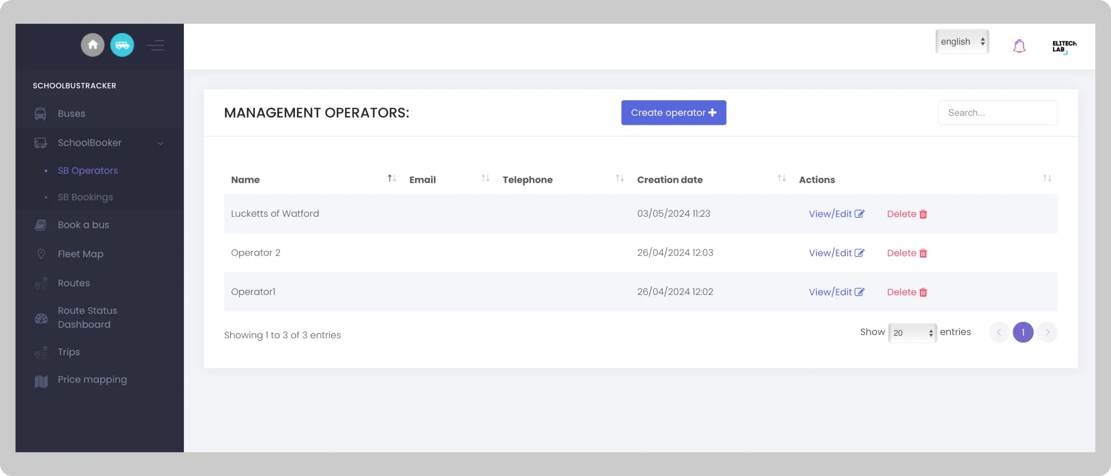Viewport: 1111px width, 476px height.
Task: View/Edit Lucketts of Watford operator
Action: [837, 214]
